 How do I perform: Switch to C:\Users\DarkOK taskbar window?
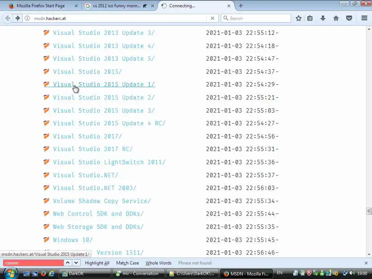pyautogui.click(x=192, y=274)
